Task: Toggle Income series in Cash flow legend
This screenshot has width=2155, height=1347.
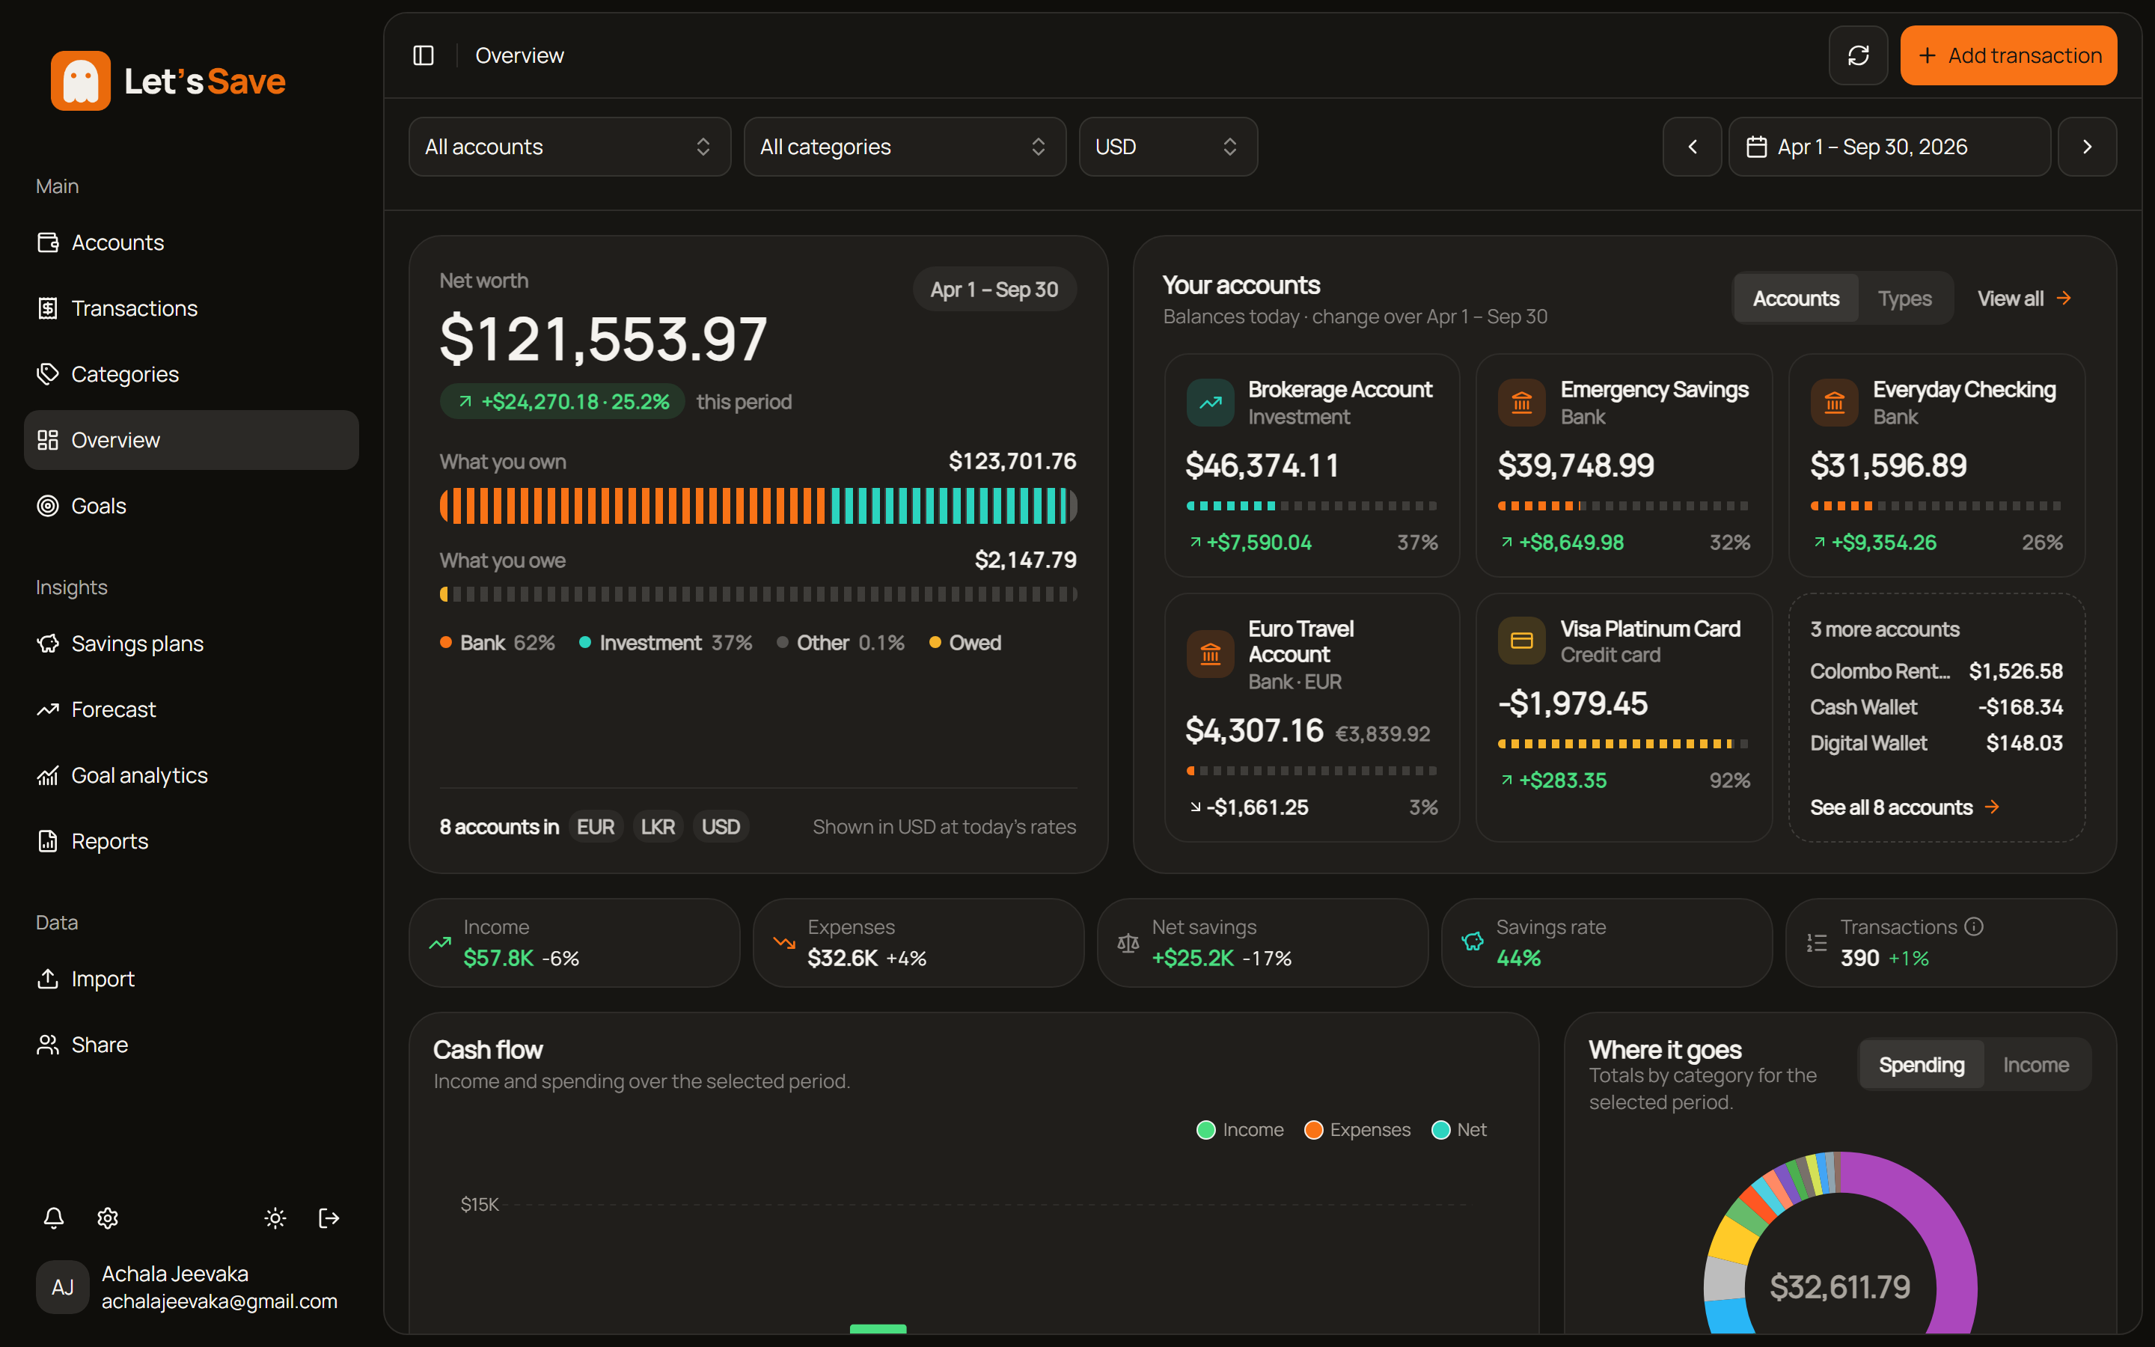Action: point(1240,1130)
